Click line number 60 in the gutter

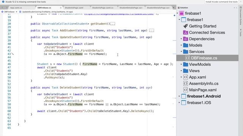(9, 111)
